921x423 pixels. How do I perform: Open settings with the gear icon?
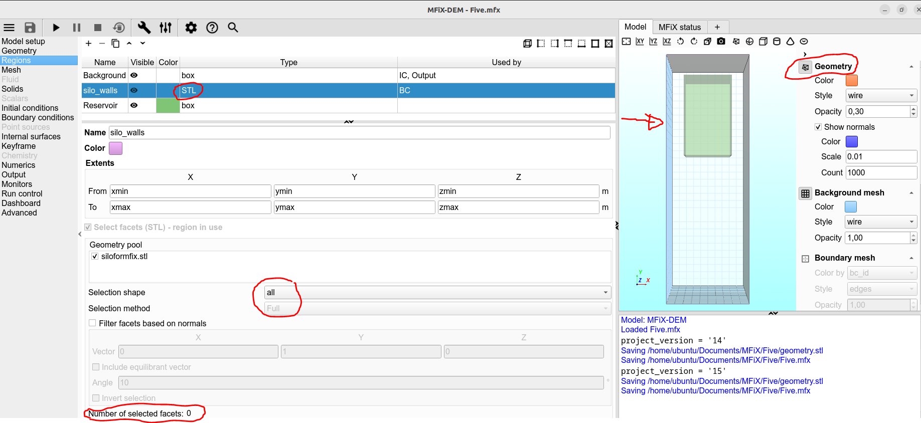[x=191, y=28]
